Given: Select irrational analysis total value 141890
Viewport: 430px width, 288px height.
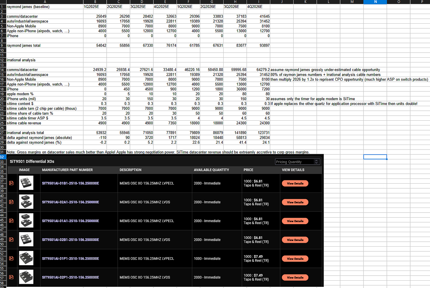Looking at the screenshot, I should [235, 133].
